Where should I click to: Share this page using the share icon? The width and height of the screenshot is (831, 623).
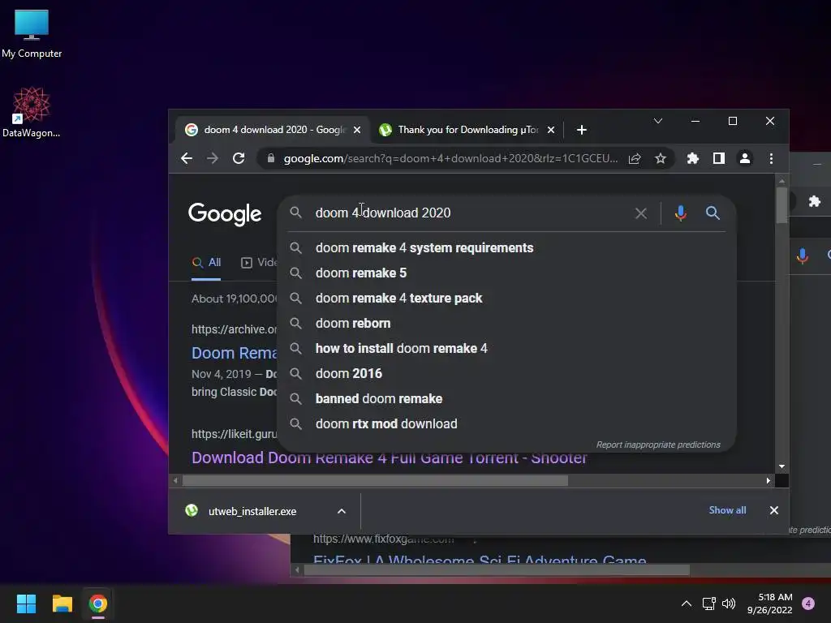coord(635,158)
